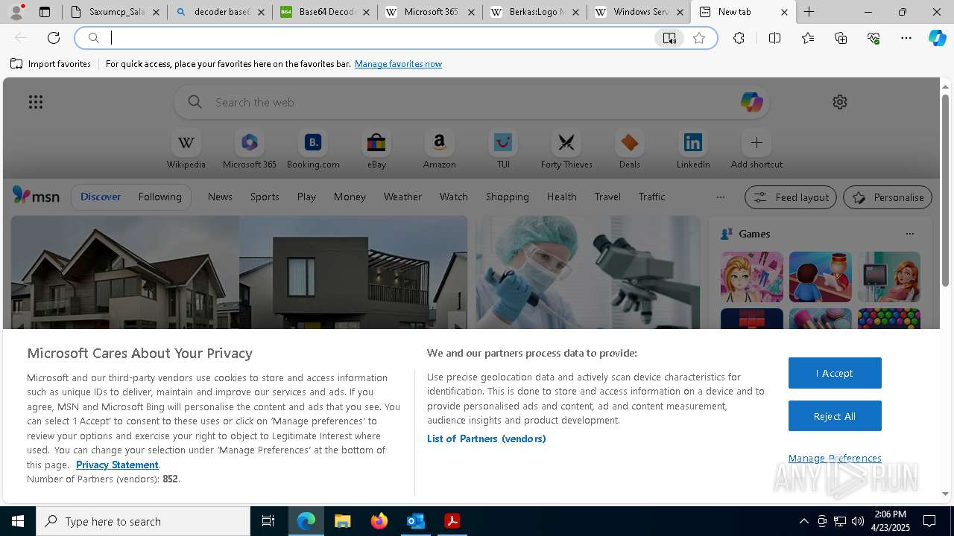This screenshot has width=954, height=536.
Task: Switch to the Microsoft 365 Wikipedia tab
Action: (429, 12)
